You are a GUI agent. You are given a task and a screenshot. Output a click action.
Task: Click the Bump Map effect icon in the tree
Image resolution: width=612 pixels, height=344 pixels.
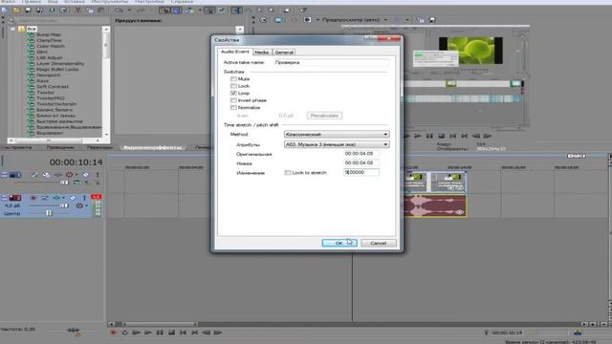(32, 34)
